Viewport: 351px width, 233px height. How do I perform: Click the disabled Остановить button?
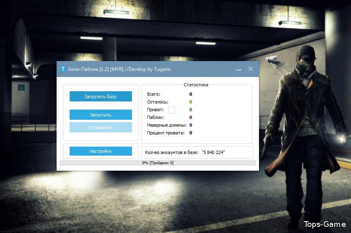(101, 127)
